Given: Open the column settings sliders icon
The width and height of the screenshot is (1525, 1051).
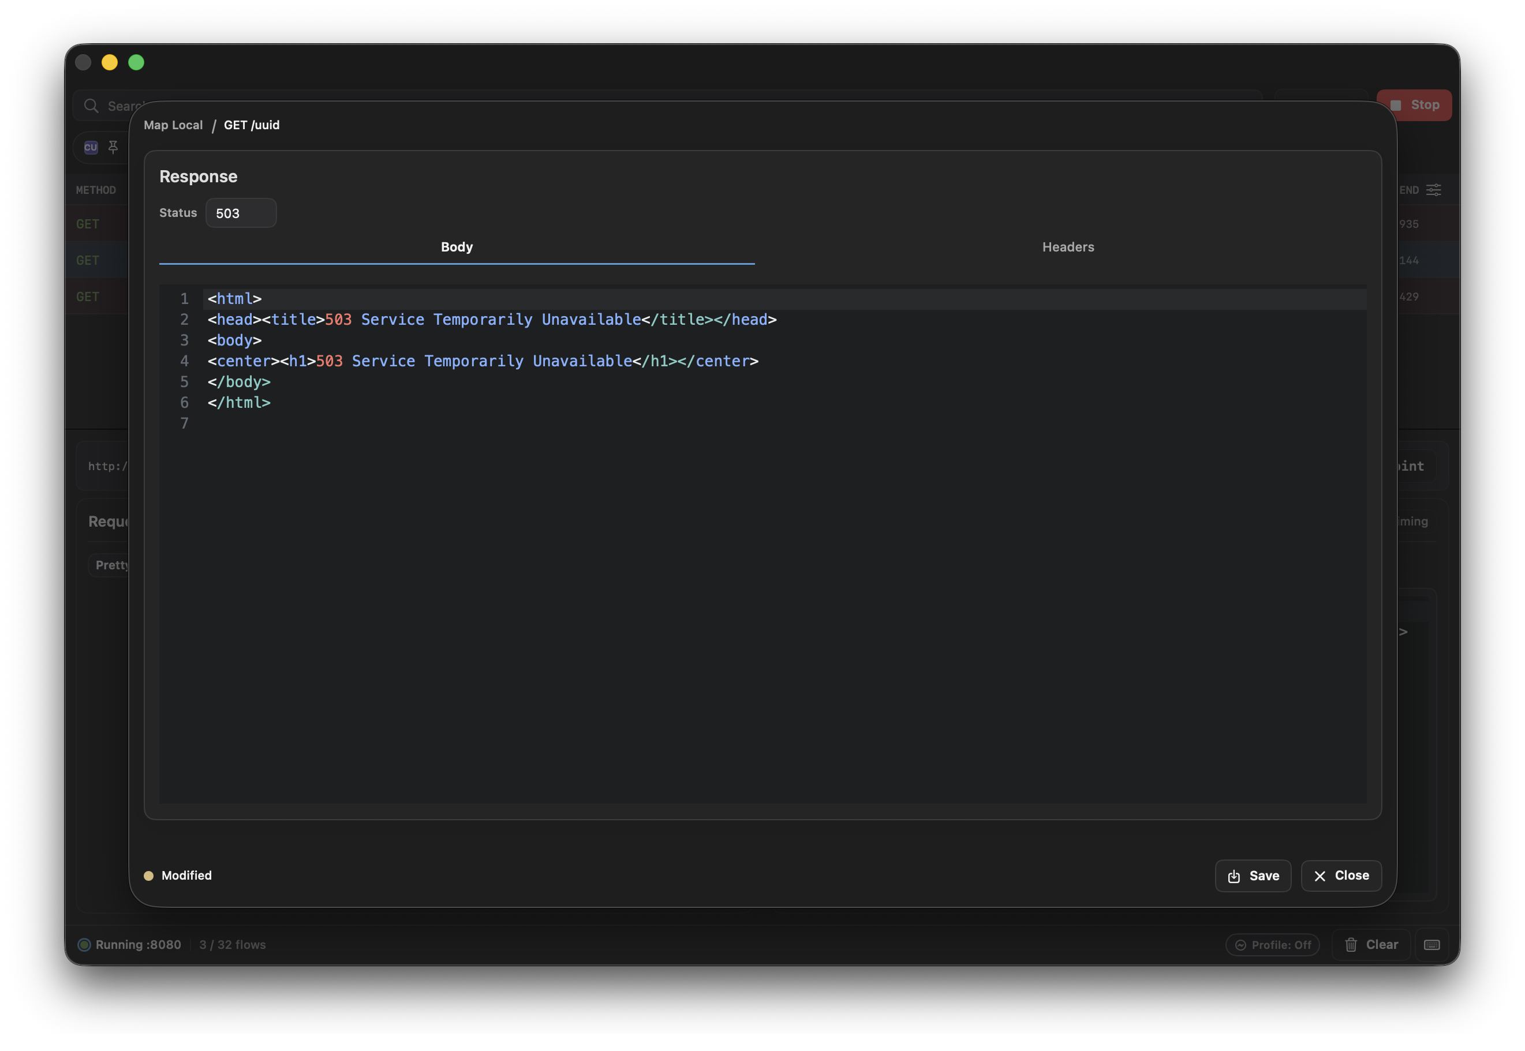Looking at the screenshot, I should click(x=1433, y=190).
